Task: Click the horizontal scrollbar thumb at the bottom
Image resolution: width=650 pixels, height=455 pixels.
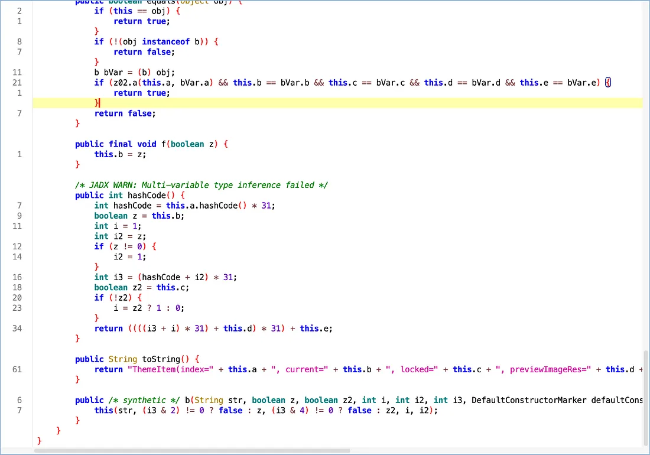Action: pyautogui.click(x=192, y=450)
